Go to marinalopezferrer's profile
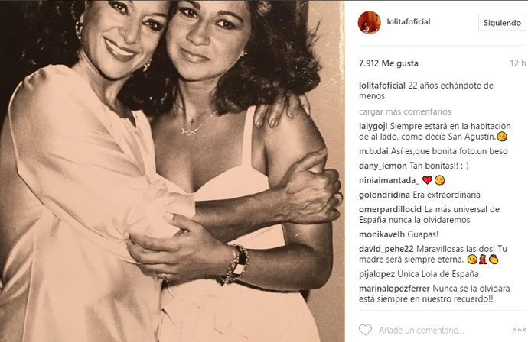 tap(394, 289)
